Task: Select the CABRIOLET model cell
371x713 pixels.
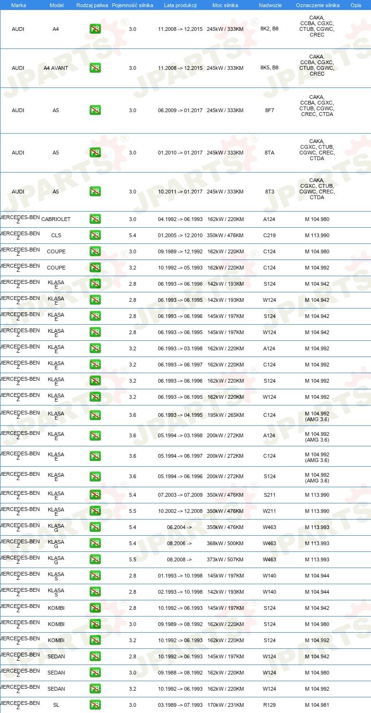Action: click(56, 219)
